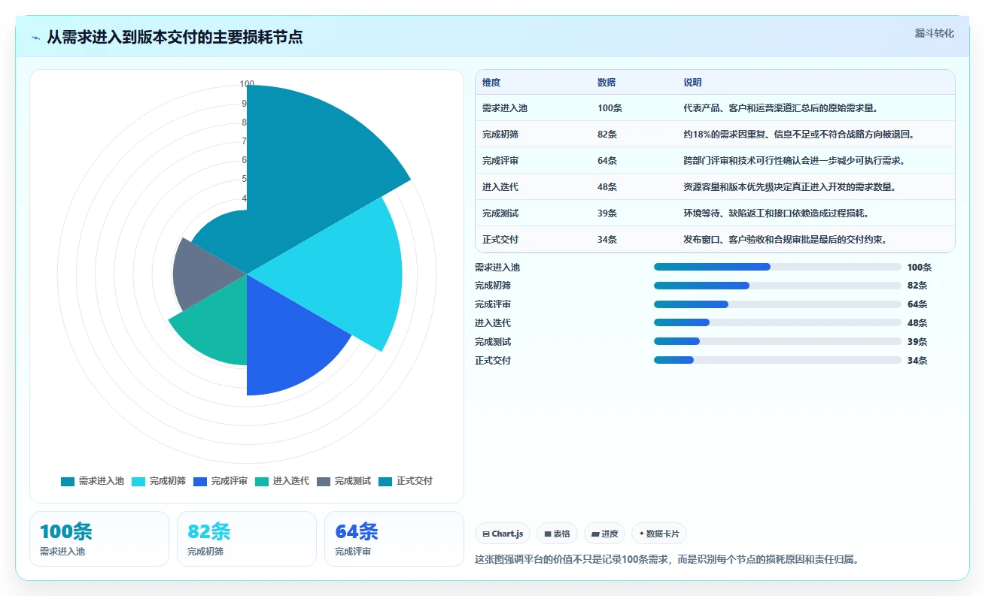Toggle 完成测试 legend swatch in chart
The height and width of the screenshot is (596, 985).
[x=324, y=481]
